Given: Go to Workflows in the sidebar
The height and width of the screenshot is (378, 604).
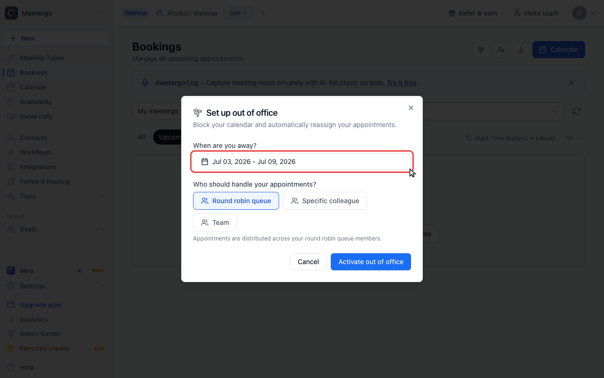Looking at the screenshot, I should pos(35,152).
